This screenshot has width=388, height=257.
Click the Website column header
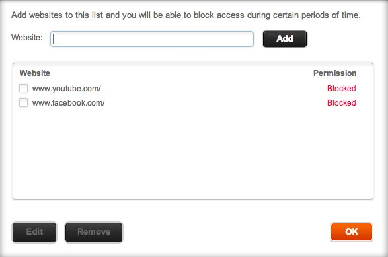tap(35, 73)
